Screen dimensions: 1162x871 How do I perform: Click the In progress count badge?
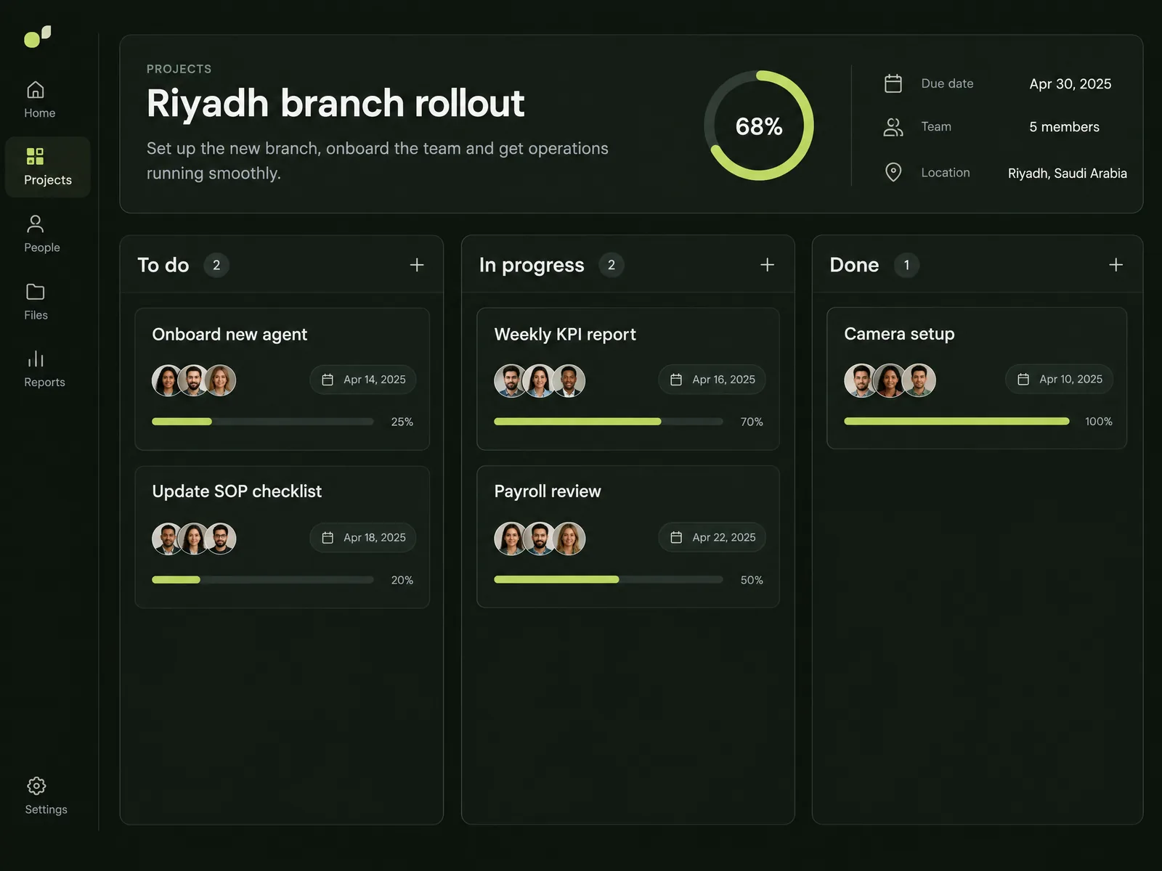[612, 265]
